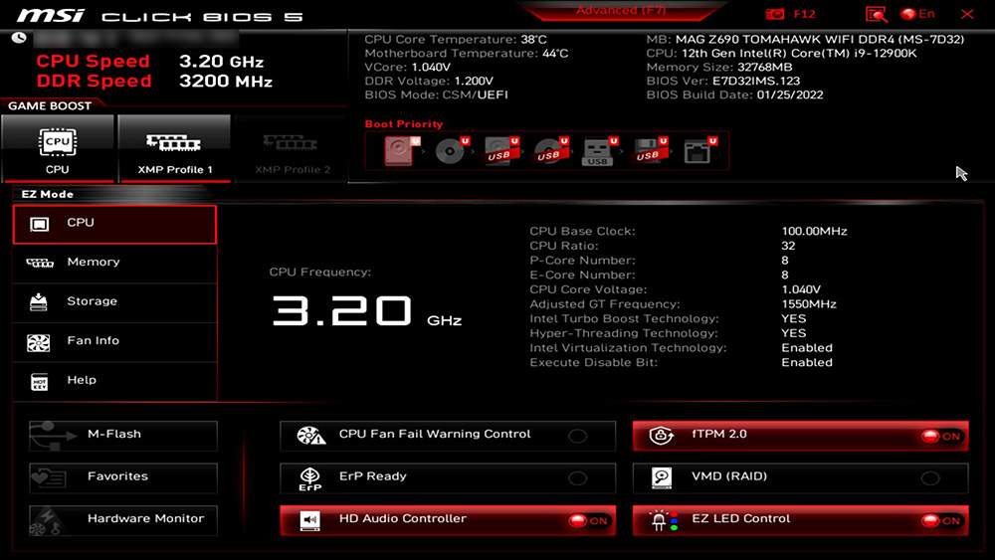Select the greyed XMP Profile 2 icon
Screen dimensions: 995x560
pyautogui.click(x=290, y=143)
